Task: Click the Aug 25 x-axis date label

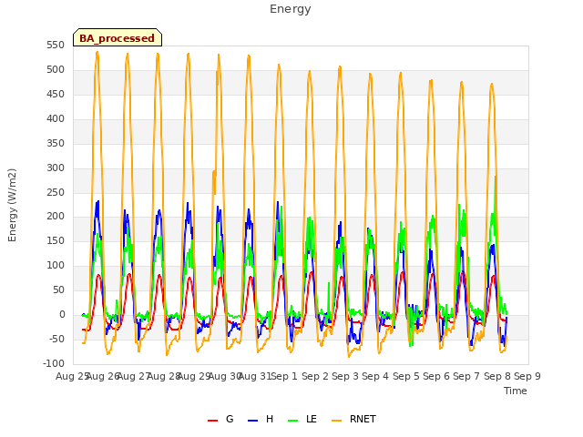Action: point(71,376)
